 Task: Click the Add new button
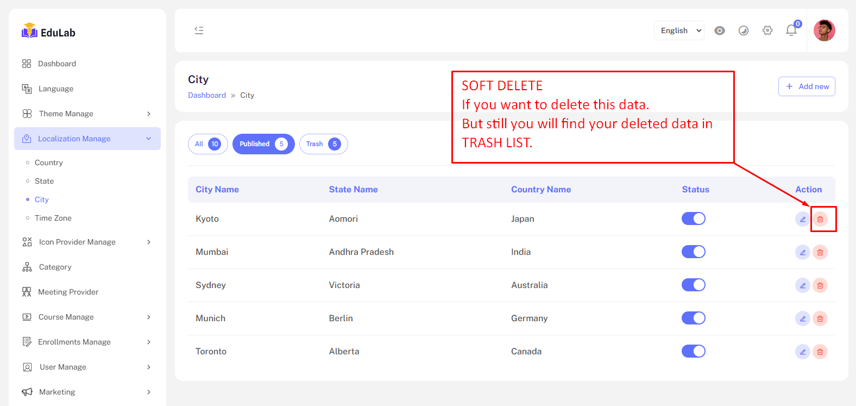click(807, 86)
